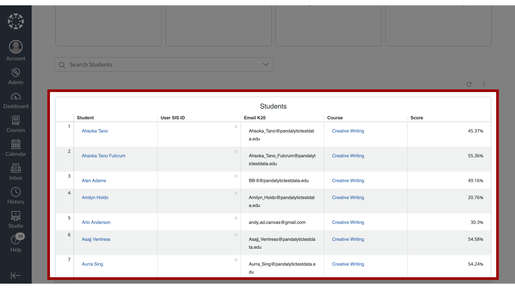Open the Inbox
This screenshot has height=289, width=515.
click(x=16, y=172)
